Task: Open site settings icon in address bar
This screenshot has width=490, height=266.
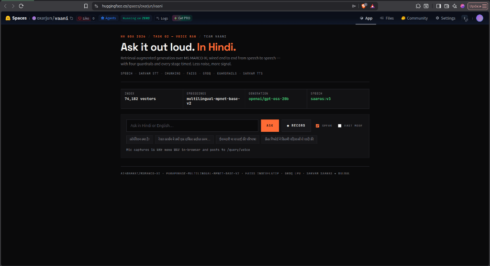Action: tap(96, 6)
